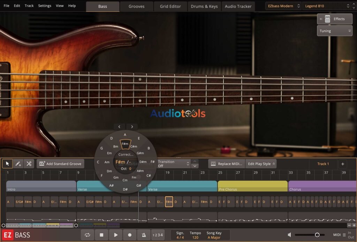Toggle the metronome click
Image resolution: width=357 pixels, height=242 pixels.
(x=144, y=235)
